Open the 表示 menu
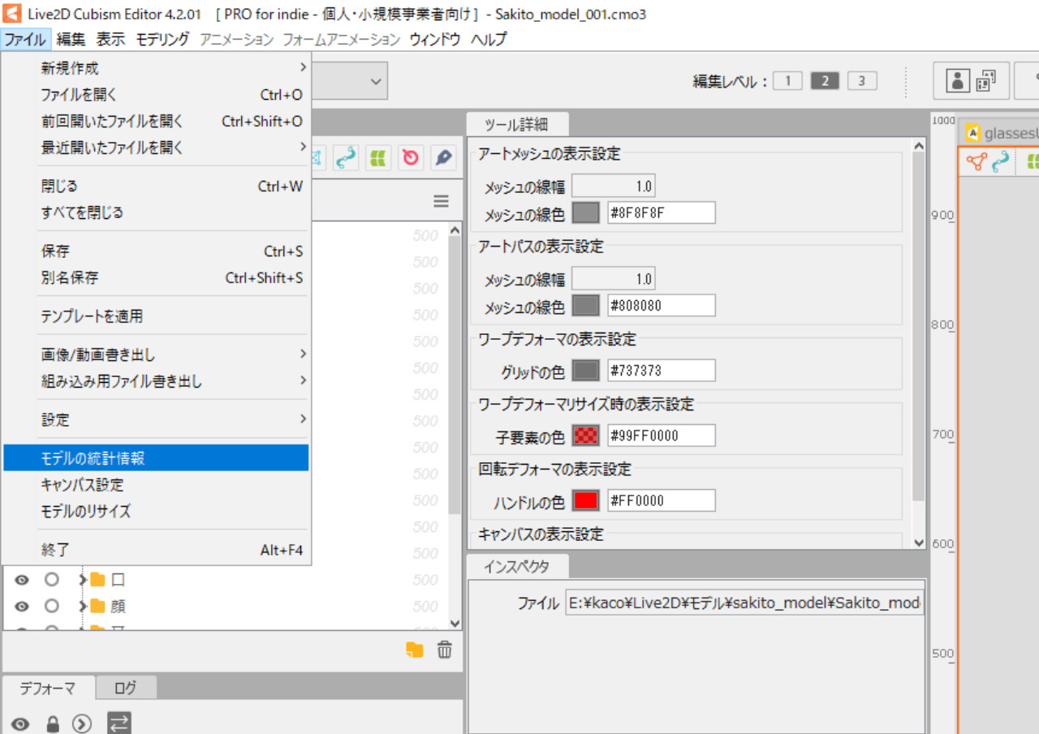Screen dimensions: 1039x734 click(x=110, y=39)
